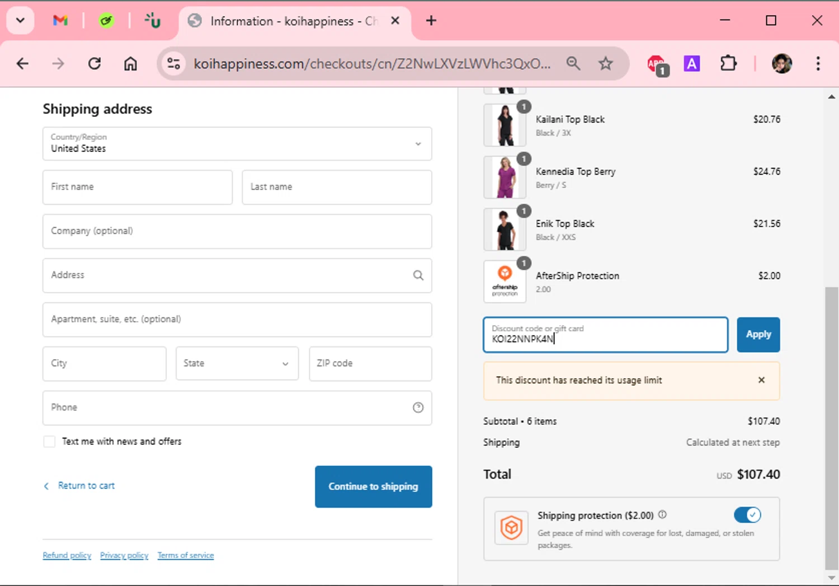The height and width of the screenshot is (586, 839).
Task: Minimize the browser window
Action: coord(725,21)
